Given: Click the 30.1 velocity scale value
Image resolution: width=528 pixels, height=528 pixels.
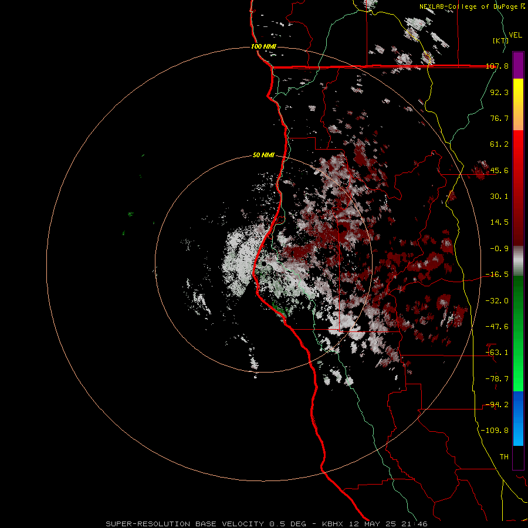Looking at the screenshot, I should tap(499, 197).
